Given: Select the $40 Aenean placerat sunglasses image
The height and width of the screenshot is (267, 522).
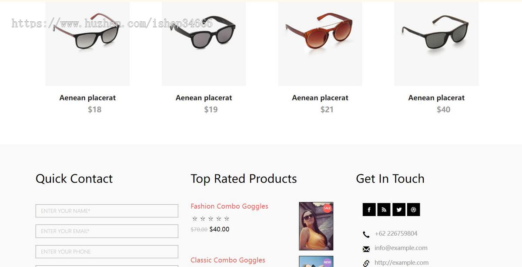Looking at the screenshot, I should pos(436,43).
